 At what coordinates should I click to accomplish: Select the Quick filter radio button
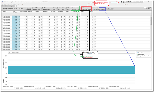[x=25, y=8]
